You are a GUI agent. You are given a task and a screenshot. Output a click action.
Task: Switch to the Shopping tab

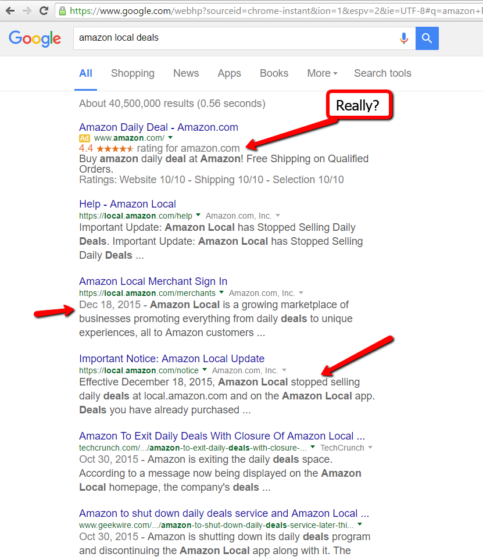[133, 73]
